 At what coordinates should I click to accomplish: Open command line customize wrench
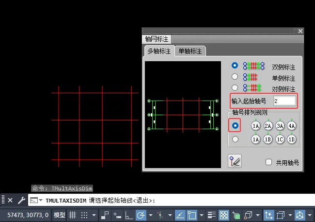(x=21, y=200)
